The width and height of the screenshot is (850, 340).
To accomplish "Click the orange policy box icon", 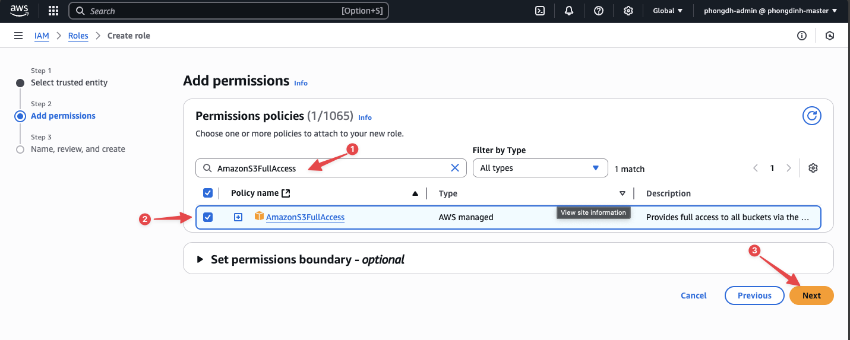I will (x=259, y=217).
